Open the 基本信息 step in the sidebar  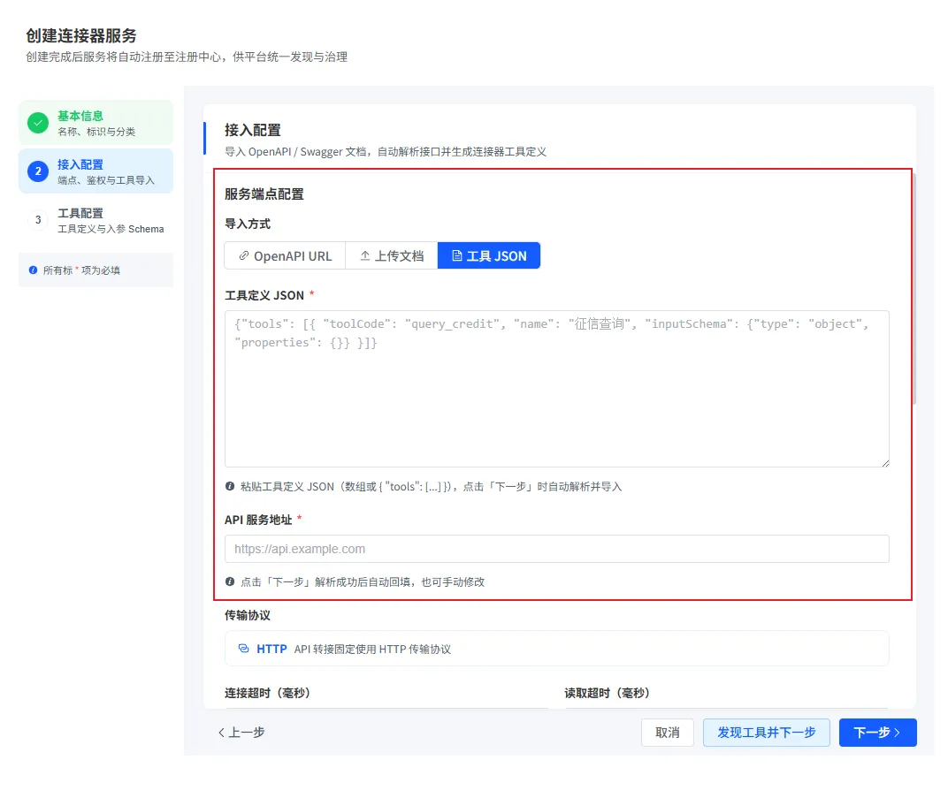[x=96, y=123]
